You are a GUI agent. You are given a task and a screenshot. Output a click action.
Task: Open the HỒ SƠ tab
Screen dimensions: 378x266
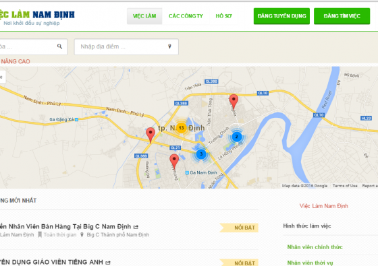click(x=223, y=16)
